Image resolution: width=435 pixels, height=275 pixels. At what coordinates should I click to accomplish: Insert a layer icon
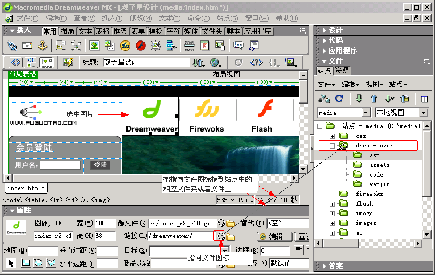point(76,45)
